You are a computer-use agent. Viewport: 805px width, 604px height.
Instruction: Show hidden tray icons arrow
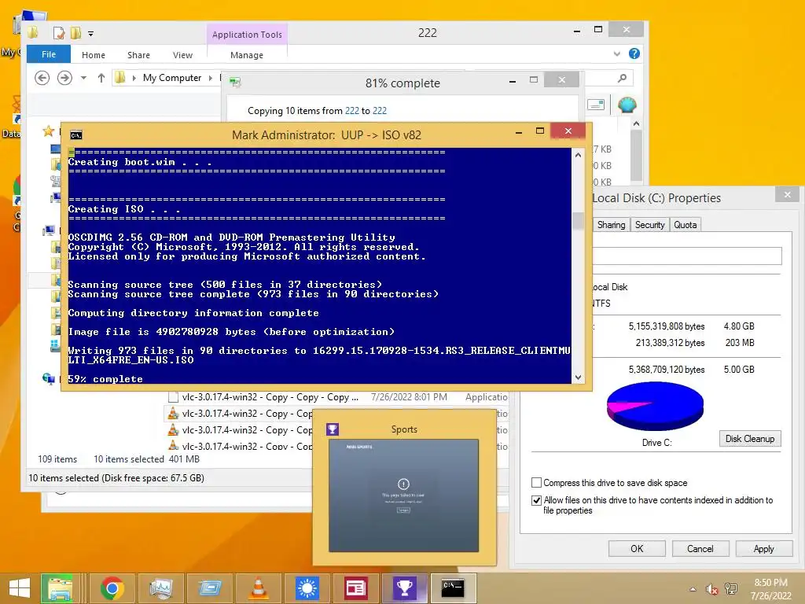pos(693,589)
